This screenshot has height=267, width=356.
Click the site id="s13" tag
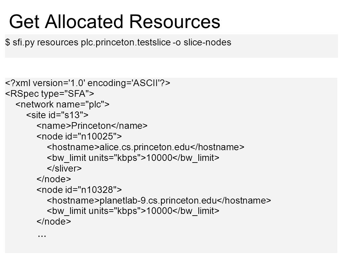point(57,115)
